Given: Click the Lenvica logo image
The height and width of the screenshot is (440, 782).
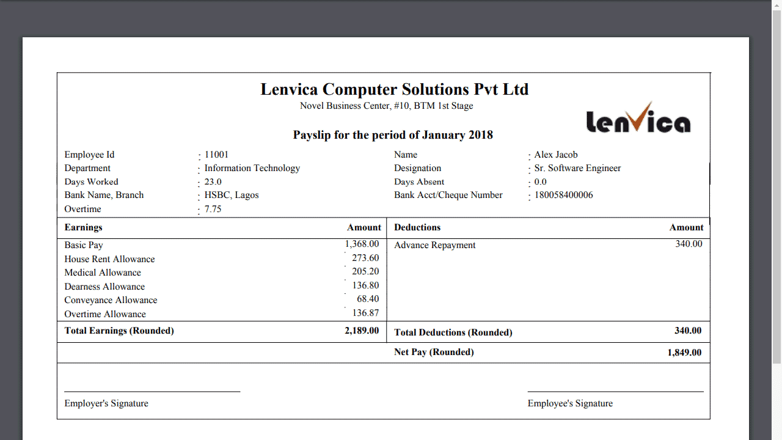Looking at the screenshot, I should click(x=638, y=118).
